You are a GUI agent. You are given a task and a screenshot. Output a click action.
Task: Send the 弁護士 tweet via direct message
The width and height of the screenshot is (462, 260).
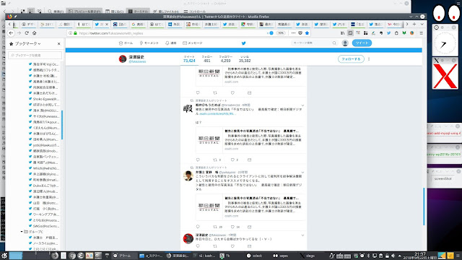[249, 227]
